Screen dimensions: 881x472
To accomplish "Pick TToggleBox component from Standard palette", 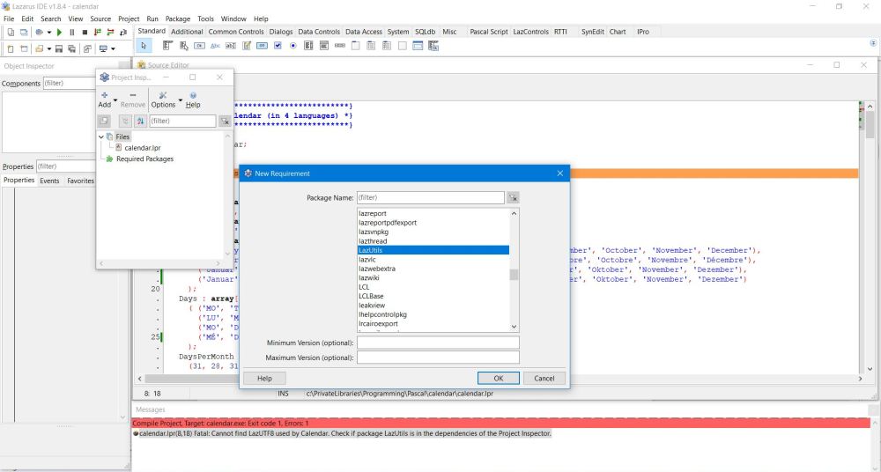I will pyautogui.click(x=262, y=46).
